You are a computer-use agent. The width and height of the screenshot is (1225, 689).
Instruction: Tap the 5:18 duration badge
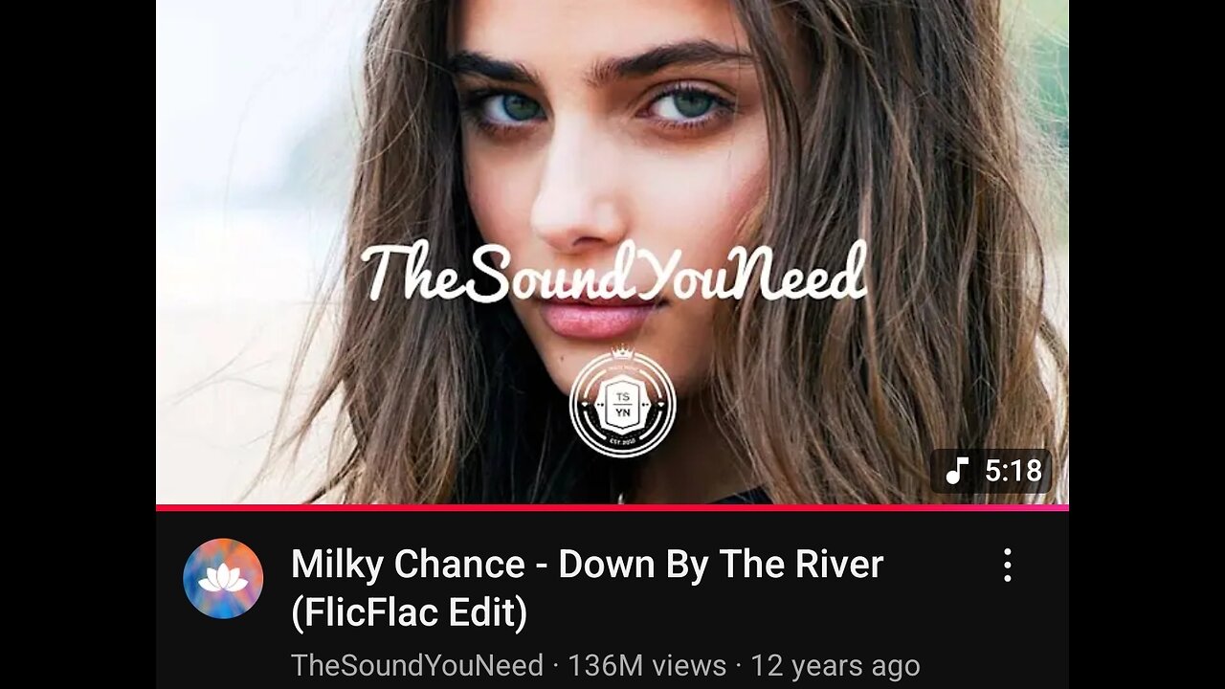[991, 471]
